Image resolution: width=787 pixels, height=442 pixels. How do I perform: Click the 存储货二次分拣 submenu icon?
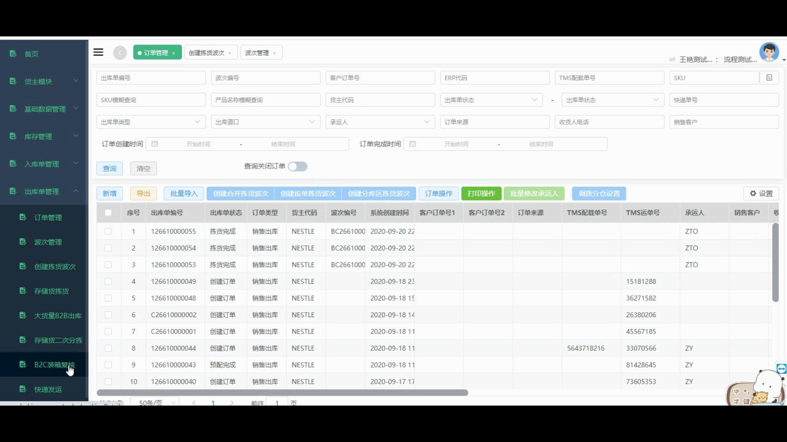[x=23, y=340]
